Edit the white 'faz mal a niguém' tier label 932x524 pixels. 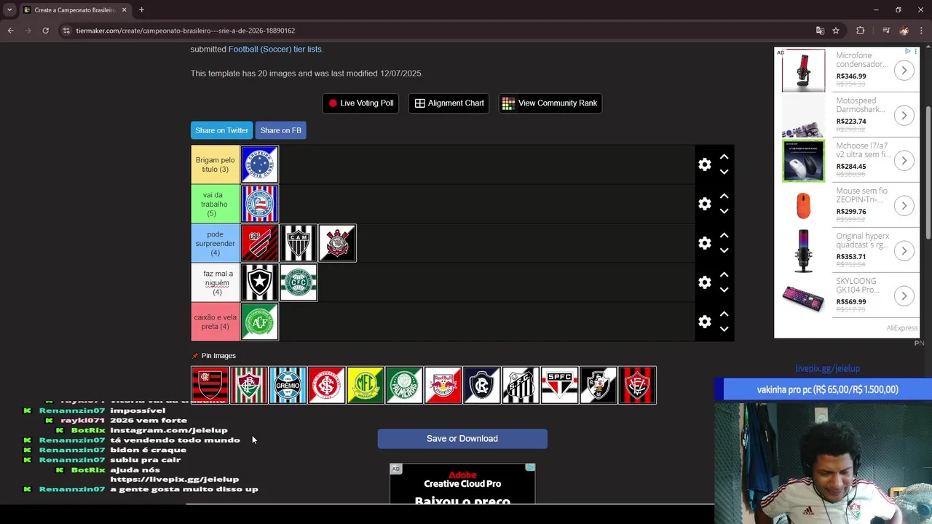[215, 282]
